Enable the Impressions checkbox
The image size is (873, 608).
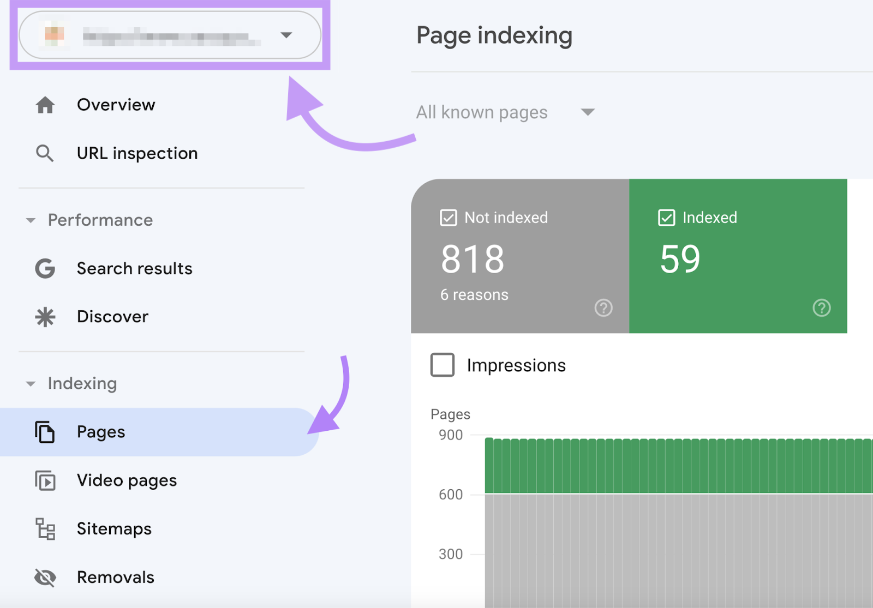click(443, 365)
